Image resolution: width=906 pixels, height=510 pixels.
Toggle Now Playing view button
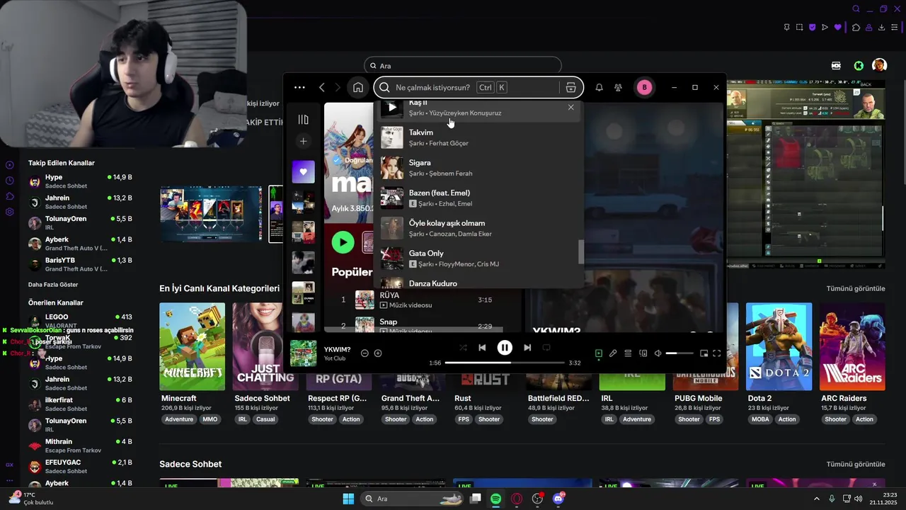coord(599,353)
